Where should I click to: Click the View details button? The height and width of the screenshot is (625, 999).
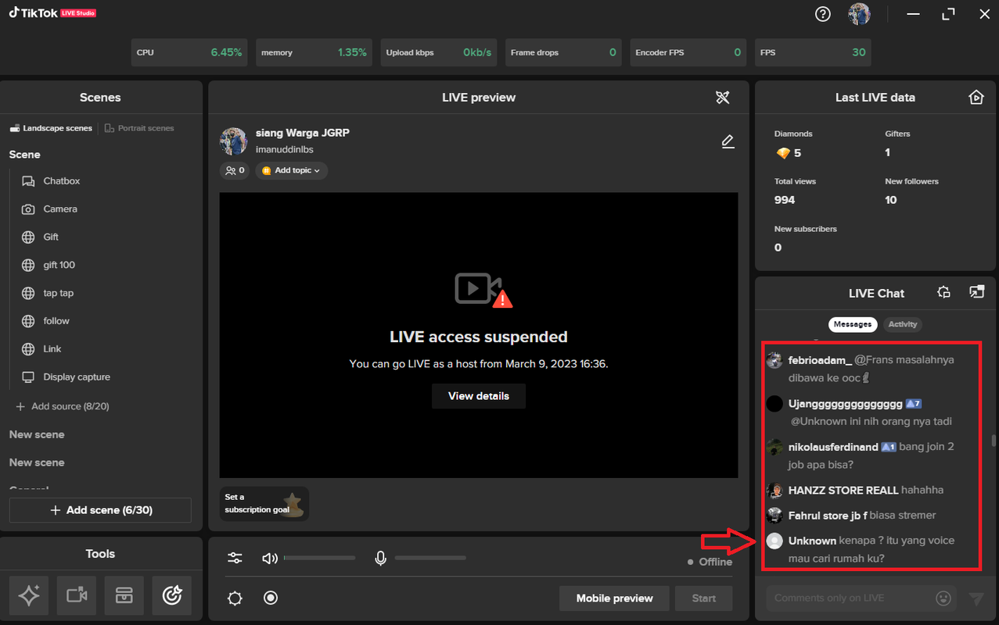[x=479, y=396]
